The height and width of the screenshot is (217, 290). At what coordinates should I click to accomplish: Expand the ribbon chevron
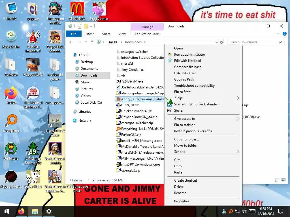278,34
